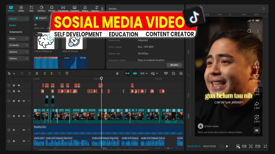Go to the Effects tab
Screen dimensions: 275x154
point(52,9)
